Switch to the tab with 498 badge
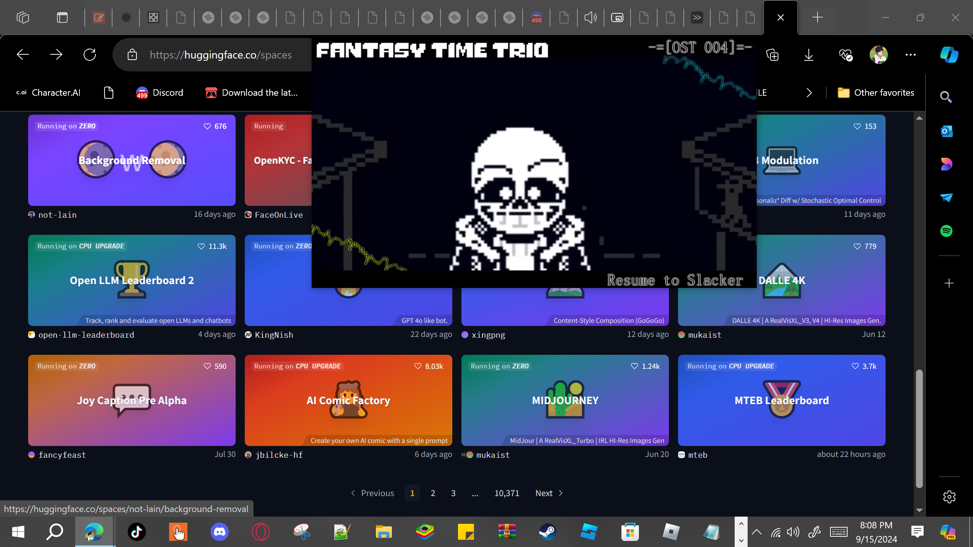The height and width of the screenshot is (547, 973). point(536,17)
